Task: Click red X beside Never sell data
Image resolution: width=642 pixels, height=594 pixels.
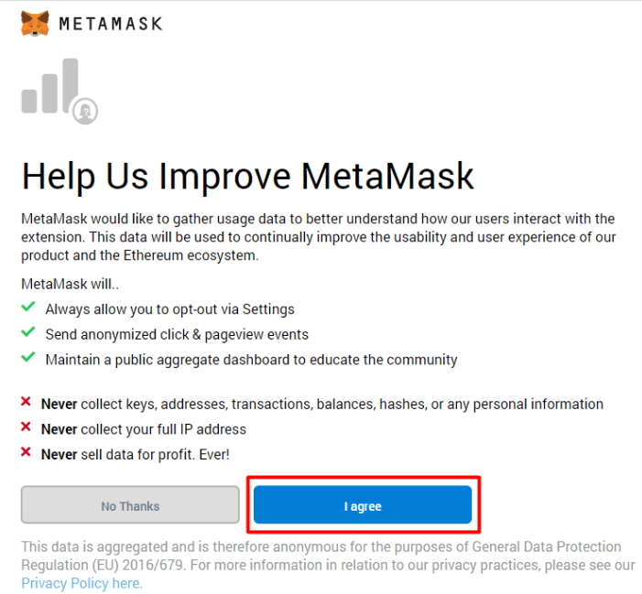Action: 27,454
